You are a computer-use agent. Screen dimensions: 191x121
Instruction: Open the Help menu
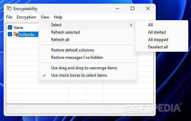[x=58, y=17]
